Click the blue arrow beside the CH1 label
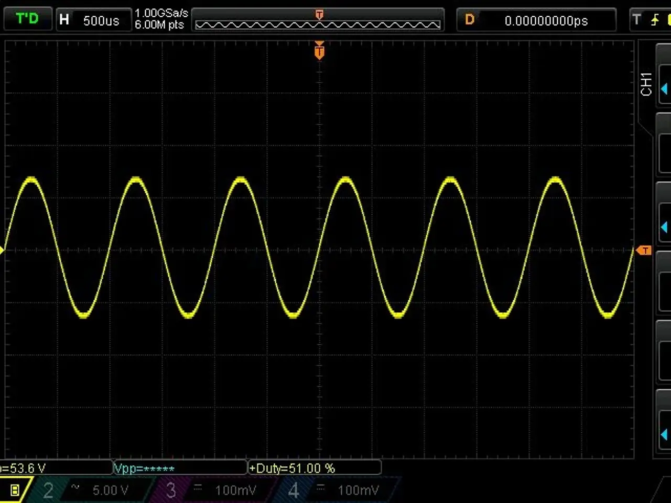This screenshot has width=671, height=503. (664, 89)
